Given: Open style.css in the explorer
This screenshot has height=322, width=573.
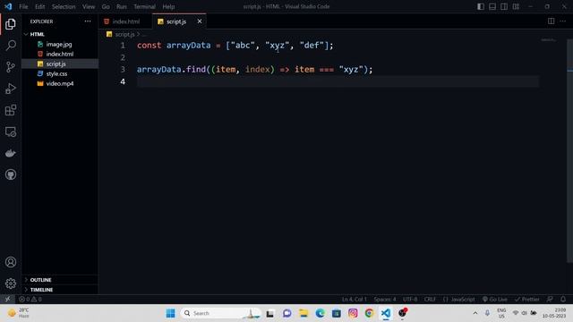Looking at the screenshot, I should point(56,73).
